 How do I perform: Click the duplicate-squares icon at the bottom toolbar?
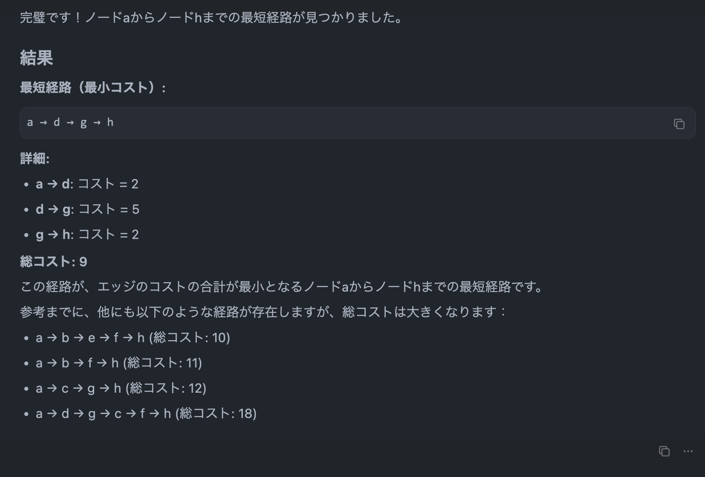point(664,451)
